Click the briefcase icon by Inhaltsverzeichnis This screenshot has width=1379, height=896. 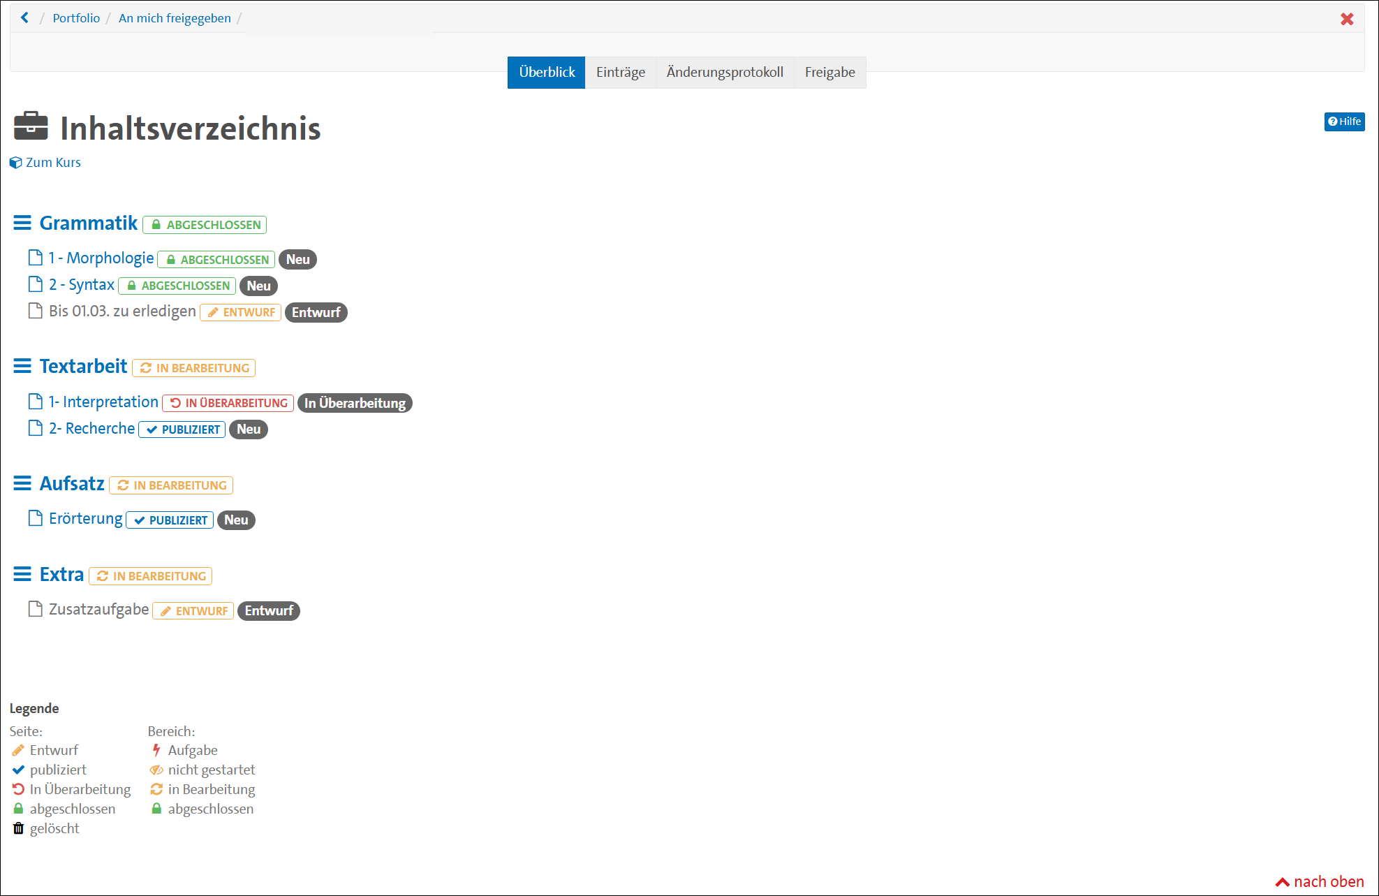coord(31,126)
